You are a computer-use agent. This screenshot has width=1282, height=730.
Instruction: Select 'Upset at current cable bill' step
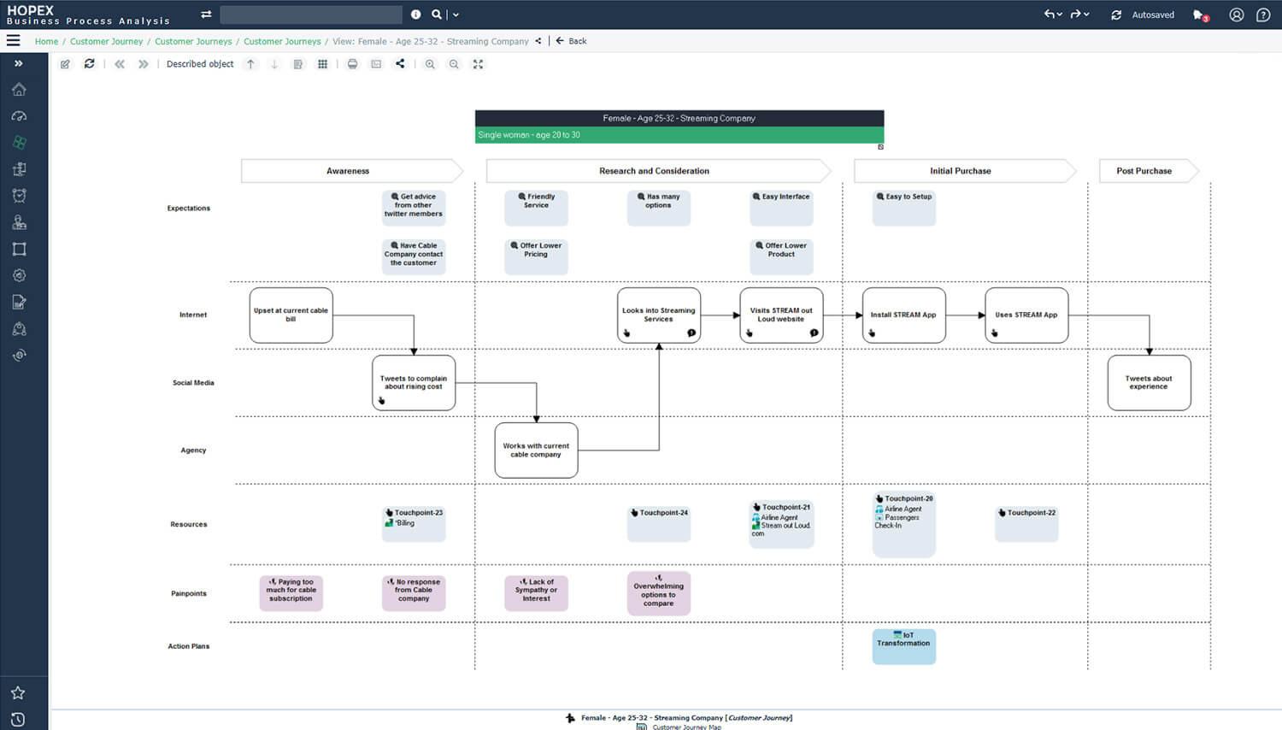(x=291, y=315)
